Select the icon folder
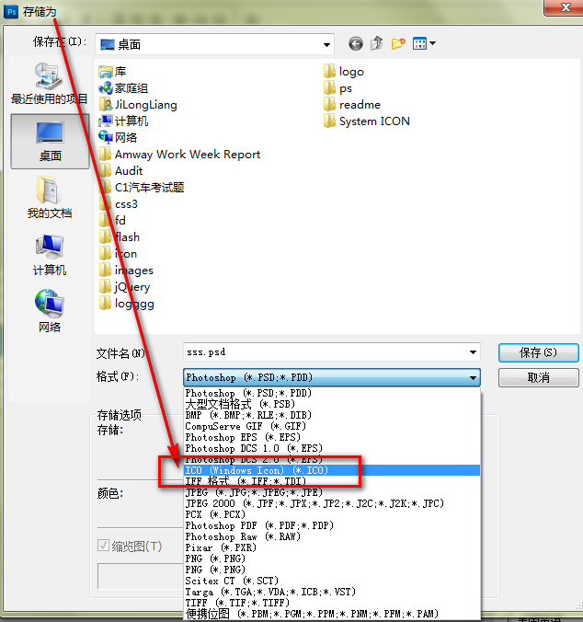 [x=118, y=254]
